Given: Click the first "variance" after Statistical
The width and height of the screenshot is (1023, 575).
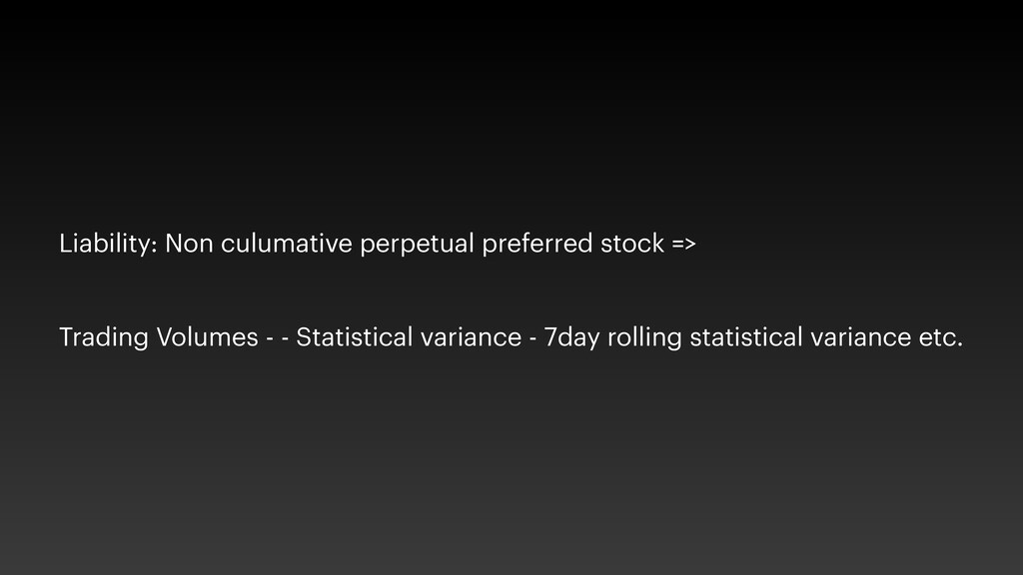Looking at the screenshot, I should (466, 338).
